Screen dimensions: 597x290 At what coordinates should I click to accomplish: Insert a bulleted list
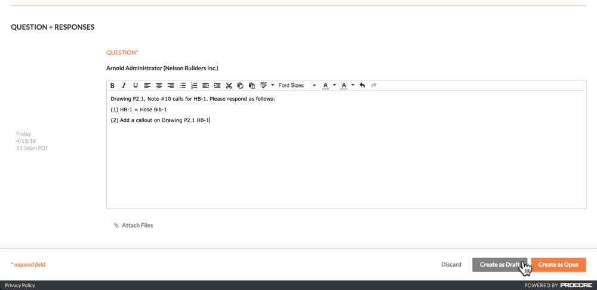coord(183,86)
